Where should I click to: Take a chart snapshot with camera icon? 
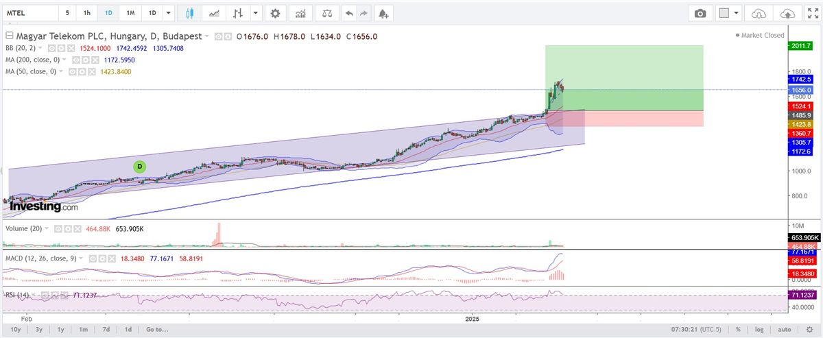(x=700, y=13)
